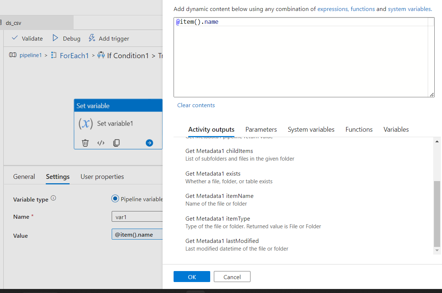Open the Clear contents link

pyautogui.click(x=196, y=105)
